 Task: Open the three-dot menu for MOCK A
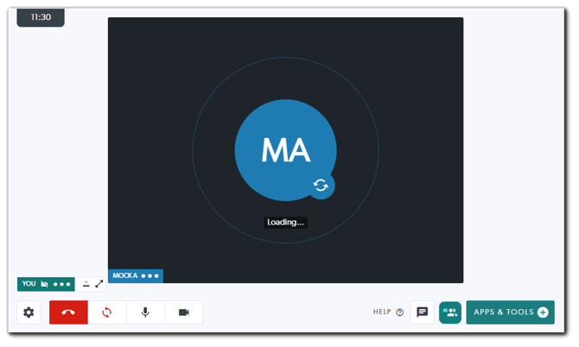pos(150,276)
